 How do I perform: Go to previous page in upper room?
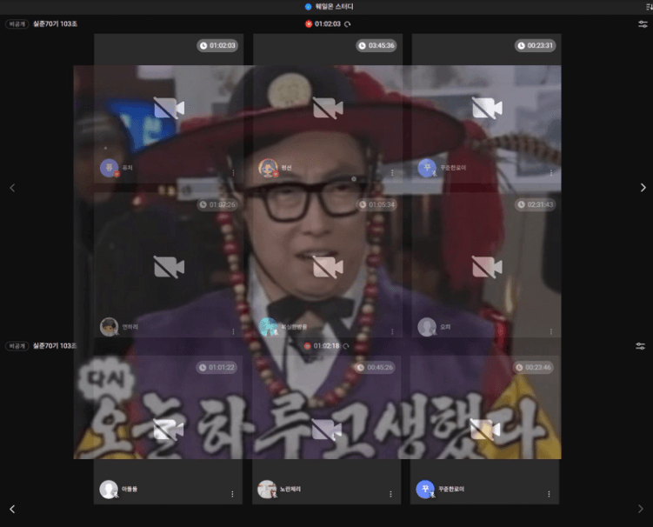(12, 188)
